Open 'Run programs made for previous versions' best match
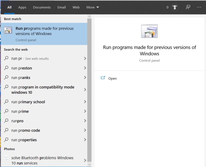Viewport: 206px width, 167px height. (x=44, y=34)
